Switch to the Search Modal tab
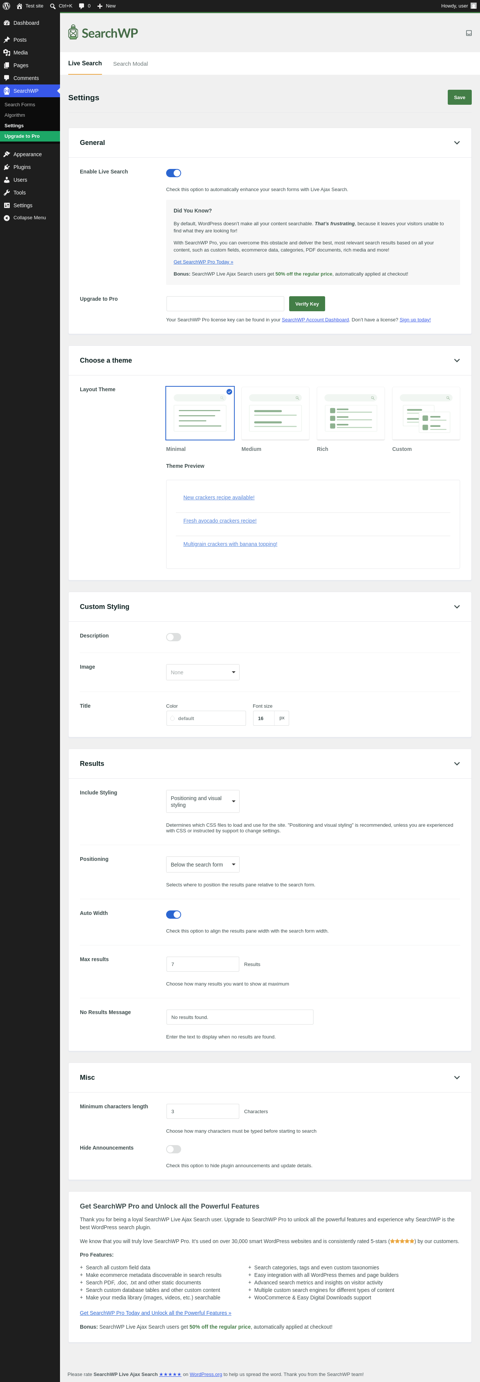 pyautogui.click(x=130, y=64)
